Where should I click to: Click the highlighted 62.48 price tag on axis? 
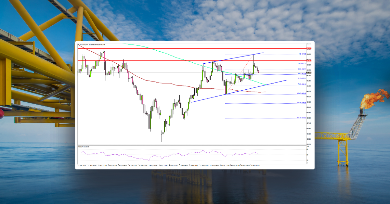pyautogui.click(x=308, y=73)
